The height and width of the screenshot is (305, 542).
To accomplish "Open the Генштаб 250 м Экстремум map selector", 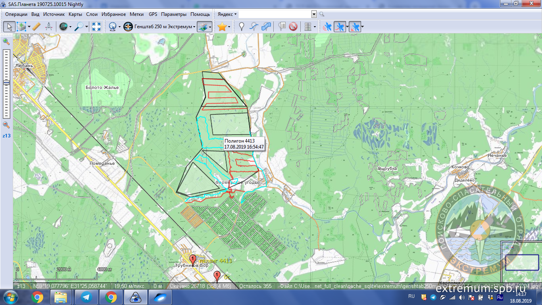I will click(x=160, y=27).
